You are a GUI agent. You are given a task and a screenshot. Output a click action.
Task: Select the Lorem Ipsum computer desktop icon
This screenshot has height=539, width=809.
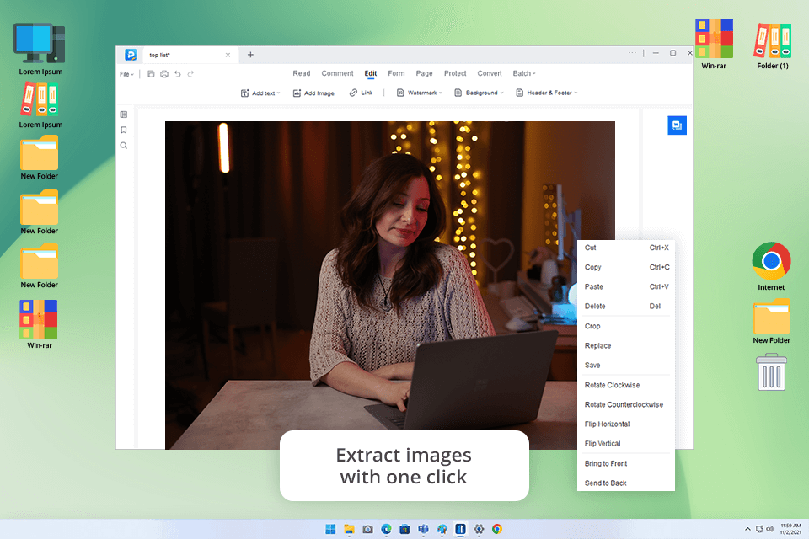40,49
